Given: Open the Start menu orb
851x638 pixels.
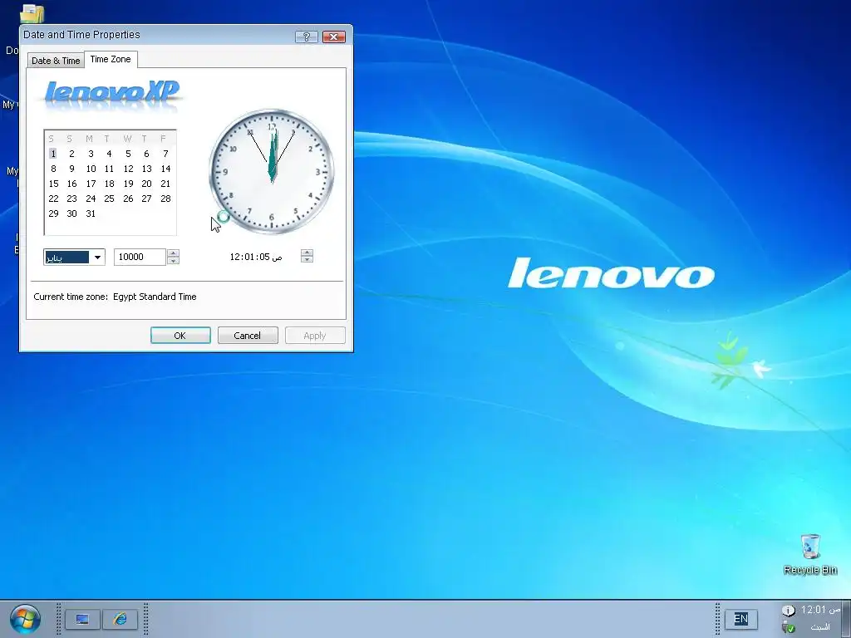Looking at the screenshot, I should 25,619.
